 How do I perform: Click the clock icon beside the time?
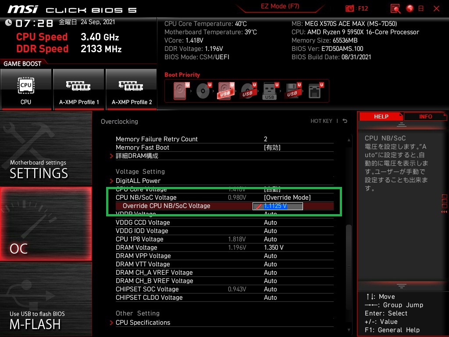[9, 23]
